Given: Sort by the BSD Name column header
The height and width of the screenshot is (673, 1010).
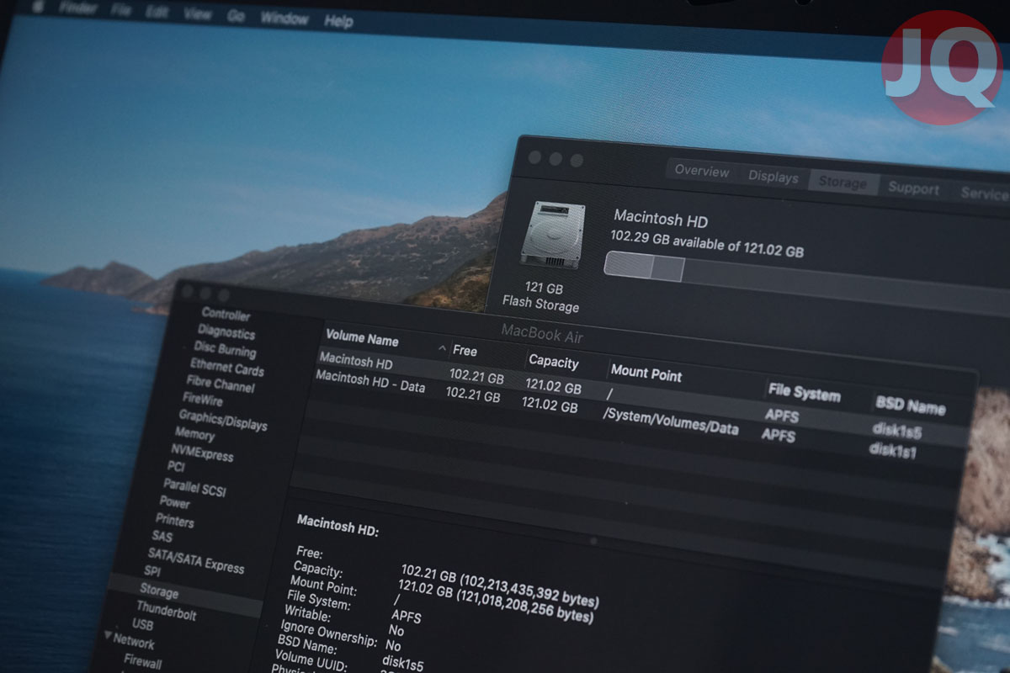Looking at the screenshot, I should pos(911,406).
